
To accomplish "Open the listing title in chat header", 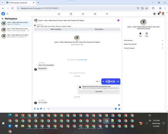I will (61, 20).
